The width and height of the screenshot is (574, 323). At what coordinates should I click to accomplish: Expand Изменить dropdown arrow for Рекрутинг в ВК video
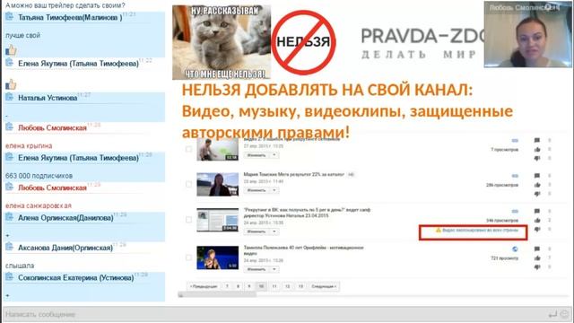tap(274, 231)
